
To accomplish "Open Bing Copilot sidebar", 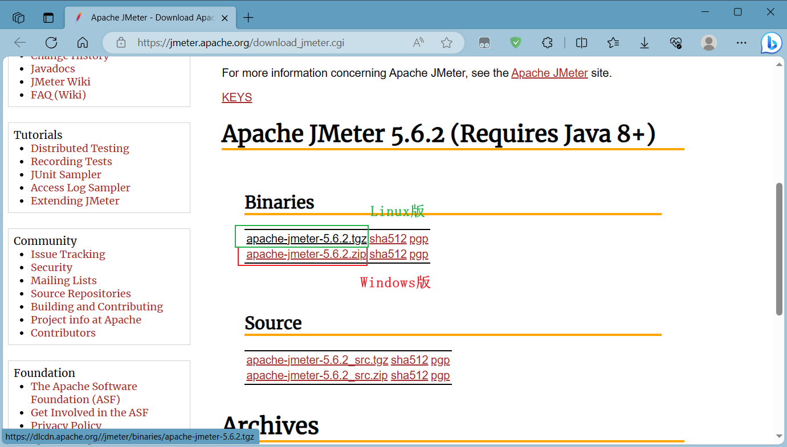I will [771, 43].
